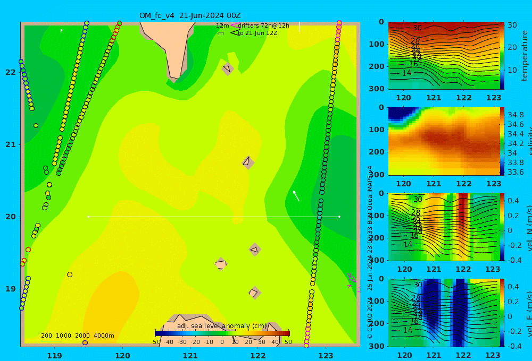Click the left endpoint of white section line
This screenshot has height=361, width=532.
(88, 217)
